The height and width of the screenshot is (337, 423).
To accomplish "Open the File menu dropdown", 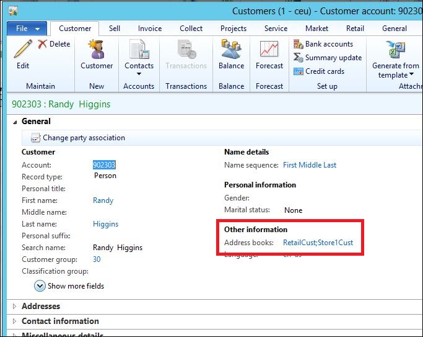I will tap(27, 29).
